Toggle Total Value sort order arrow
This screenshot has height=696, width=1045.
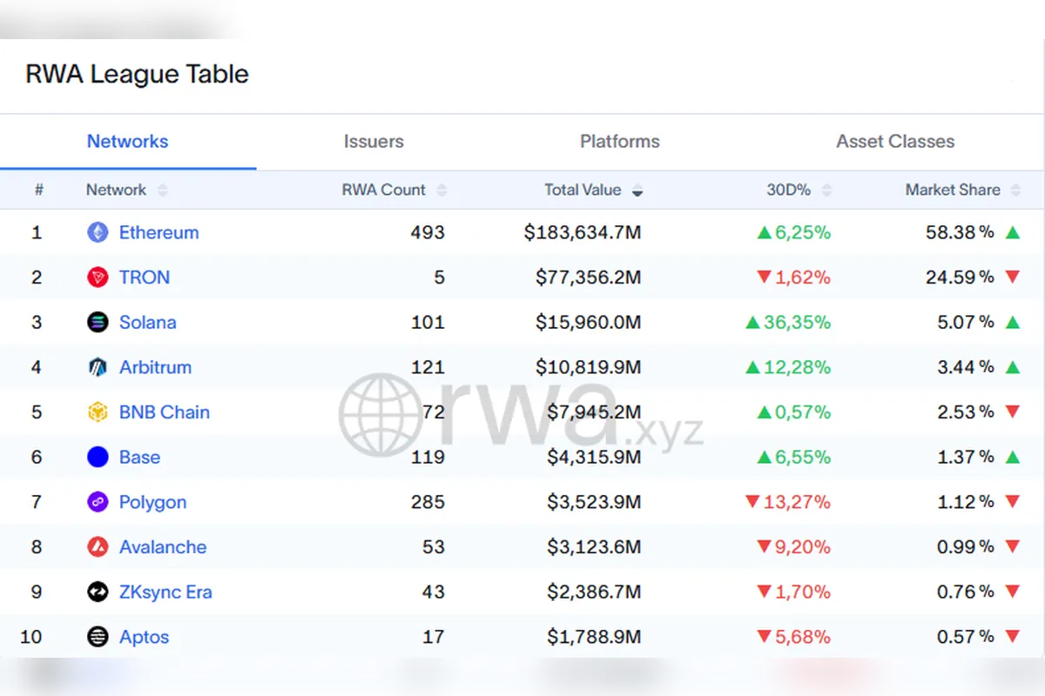point(637,191)
